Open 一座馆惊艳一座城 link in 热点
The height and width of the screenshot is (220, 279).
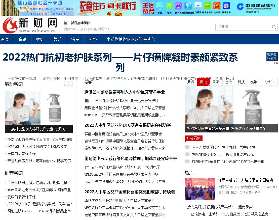[228, 214]
